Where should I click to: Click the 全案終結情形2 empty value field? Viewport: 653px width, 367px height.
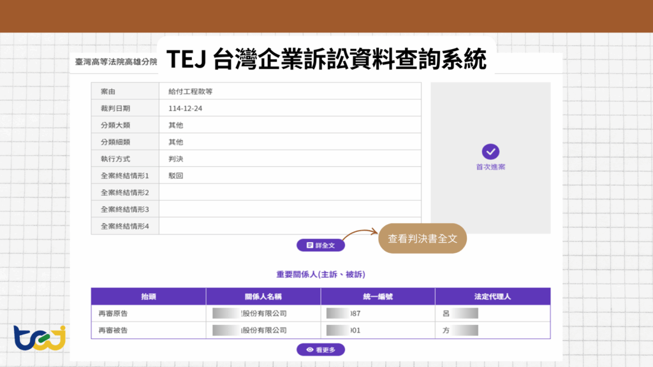(x=290, y=192)
